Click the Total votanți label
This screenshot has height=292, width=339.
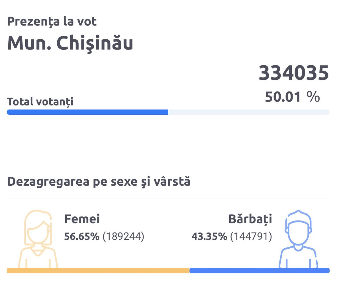40,102
